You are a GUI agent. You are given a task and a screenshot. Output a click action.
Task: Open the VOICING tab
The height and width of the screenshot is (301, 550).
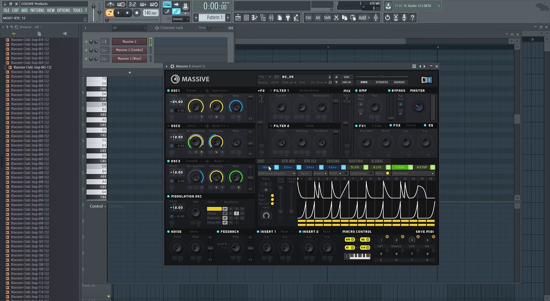coord(333,161)
